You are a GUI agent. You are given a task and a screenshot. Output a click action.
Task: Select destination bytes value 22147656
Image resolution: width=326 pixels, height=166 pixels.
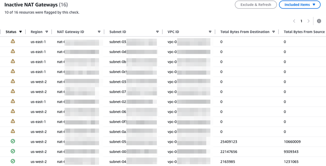point(229,152)
